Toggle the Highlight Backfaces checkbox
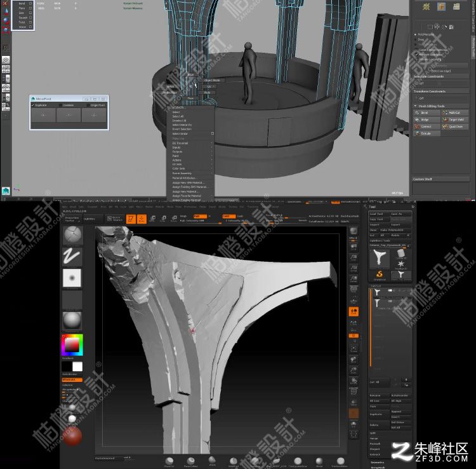Viewport: 476px width, 469px height. [416, 55]
